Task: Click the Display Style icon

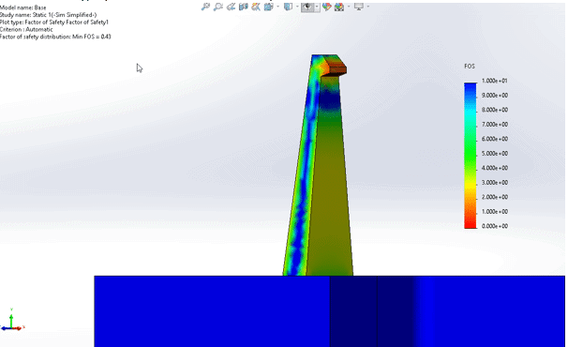Action: coord(289,7)
